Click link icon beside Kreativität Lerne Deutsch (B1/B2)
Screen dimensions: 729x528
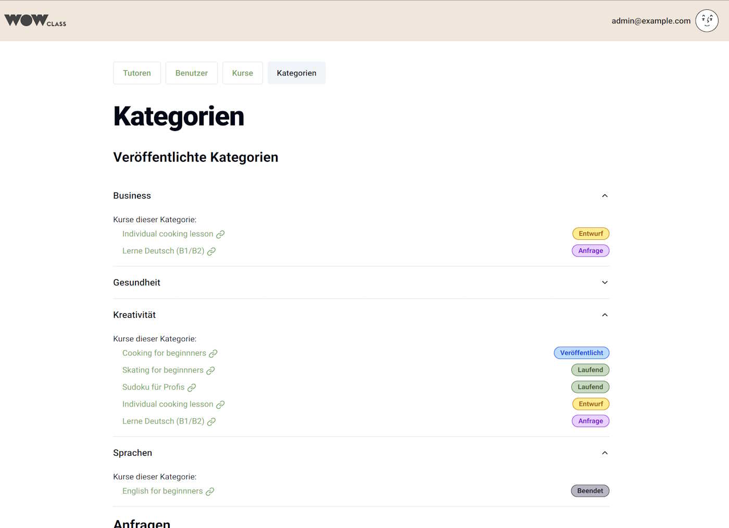[x=211, y=422]
